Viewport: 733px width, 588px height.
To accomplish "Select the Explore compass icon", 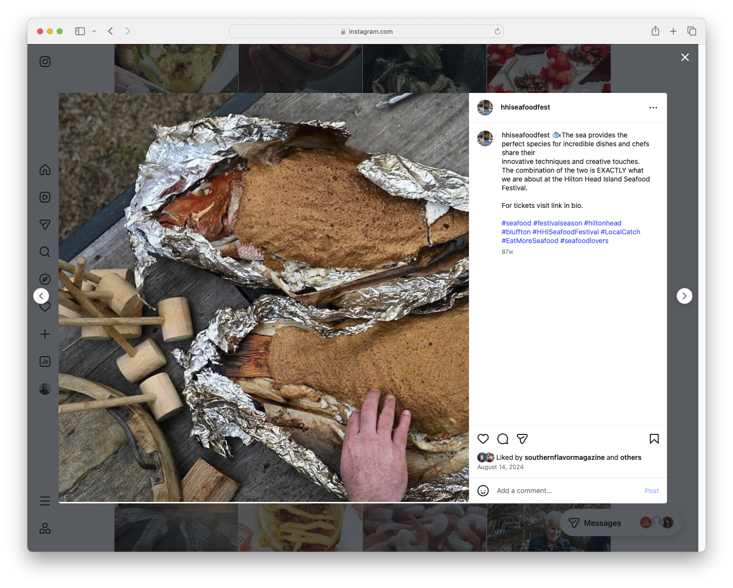I will click(x=44, y=279).
